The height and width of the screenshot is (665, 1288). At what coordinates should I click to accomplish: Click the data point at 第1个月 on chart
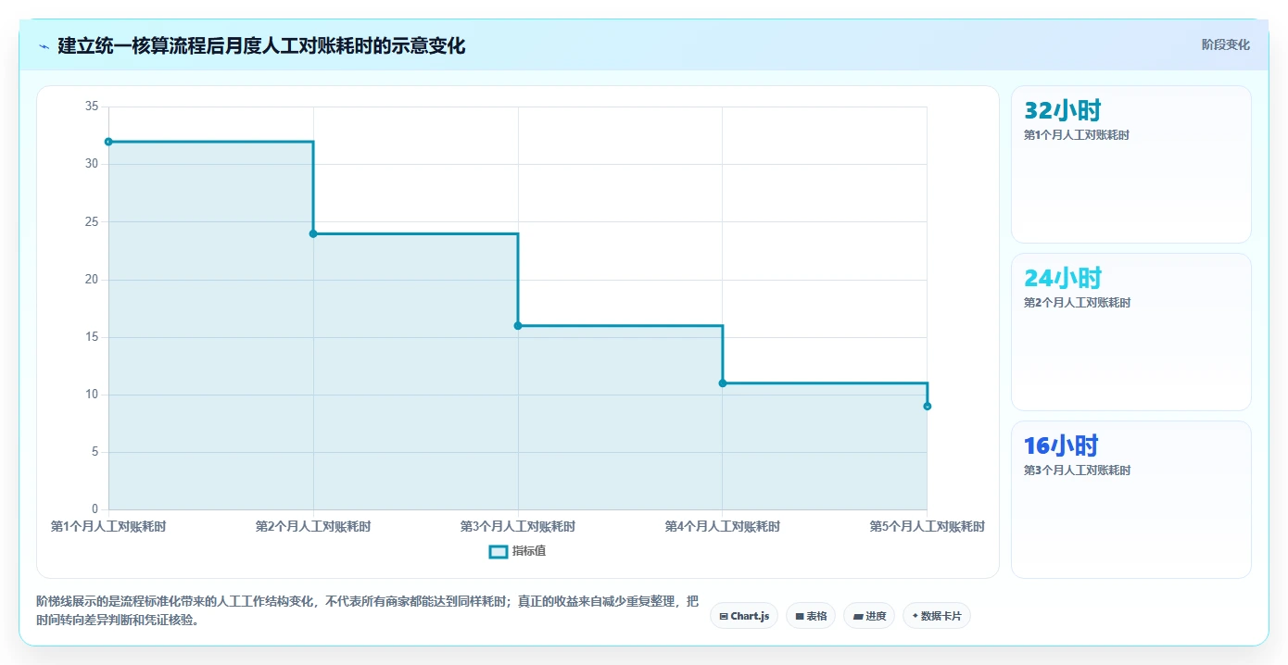108,142
